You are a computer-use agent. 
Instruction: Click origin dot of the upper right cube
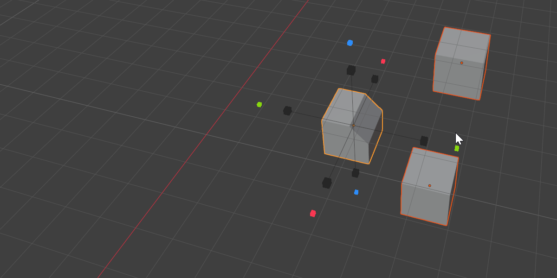[462, 63]
